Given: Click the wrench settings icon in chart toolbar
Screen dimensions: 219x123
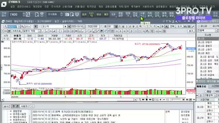Looking at the screenshot, I should click(193, 26).
